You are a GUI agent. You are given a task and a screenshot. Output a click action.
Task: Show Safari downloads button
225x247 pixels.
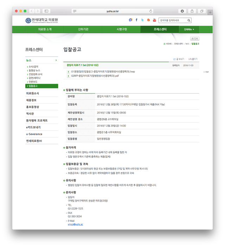(x=182, y=11)
